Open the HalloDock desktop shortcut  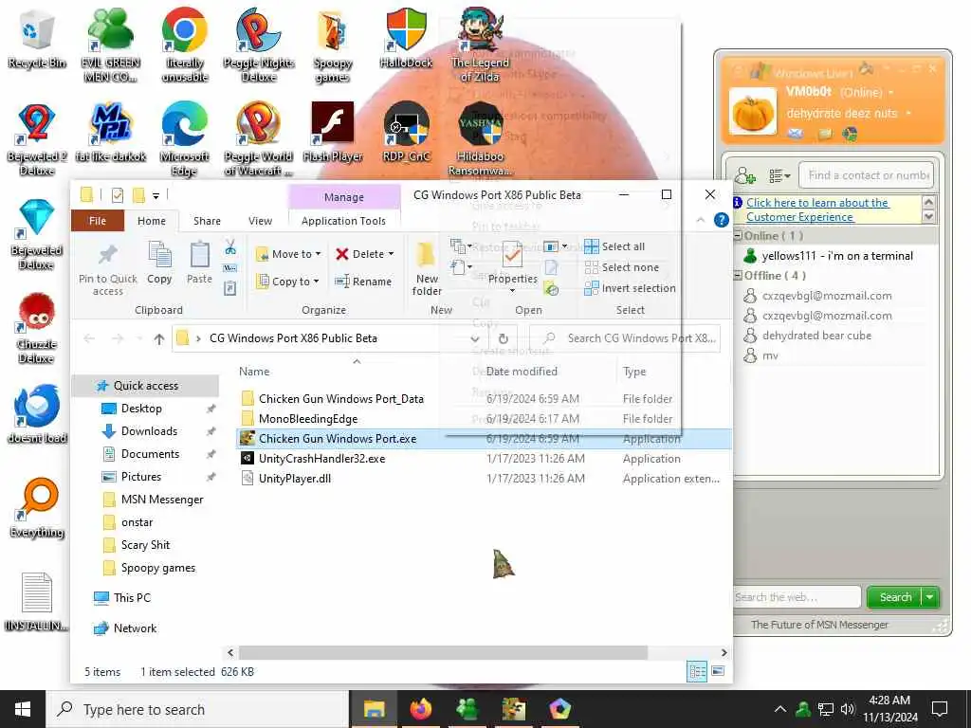click(406, 38)
